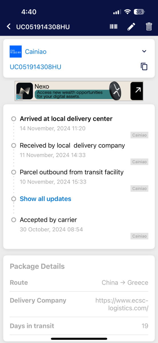This screenshot has height=343, width=158.
Task: Show all updates in tracking timeline
Action: pos(45,199)
